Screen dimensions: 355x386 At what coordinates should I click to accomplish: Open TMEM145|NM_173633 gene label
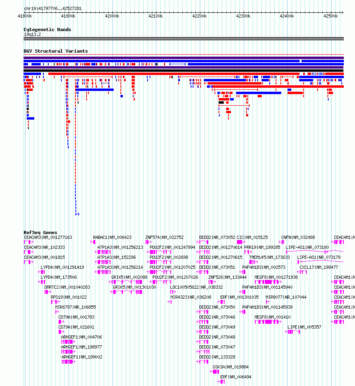[x=269, y=257]
